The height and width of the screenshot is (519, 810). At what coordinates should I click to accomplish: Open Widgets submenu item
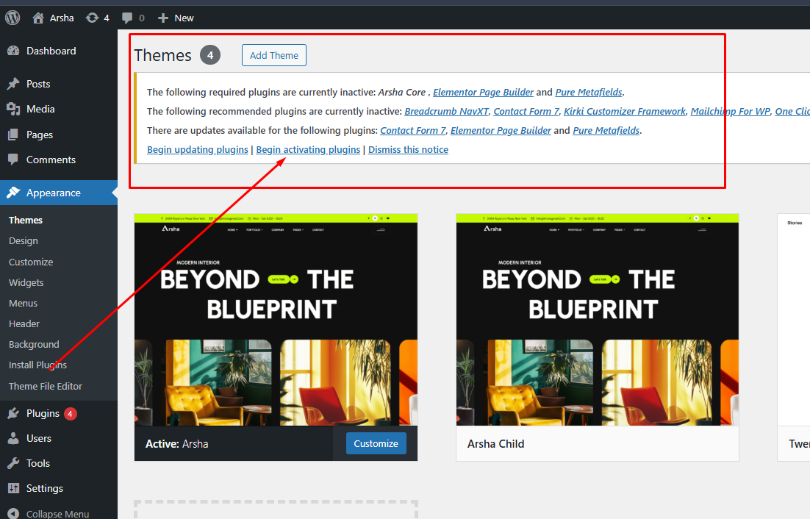click(x=26, y=282)
